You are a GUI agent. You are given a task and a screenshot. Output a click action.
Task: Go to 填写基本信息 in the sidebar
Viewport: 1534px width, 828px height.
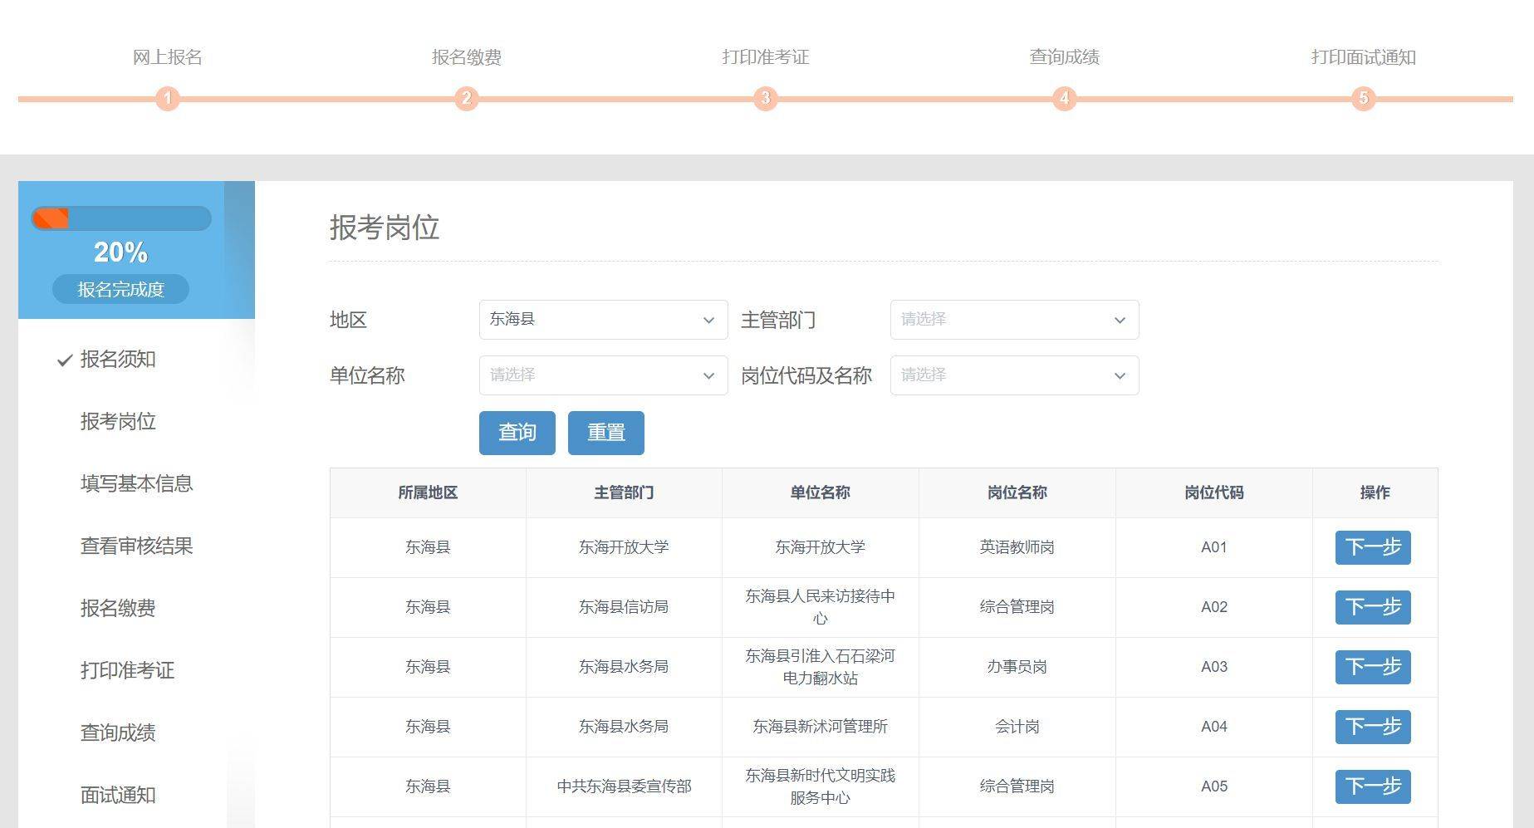click(x=136, y=484)
